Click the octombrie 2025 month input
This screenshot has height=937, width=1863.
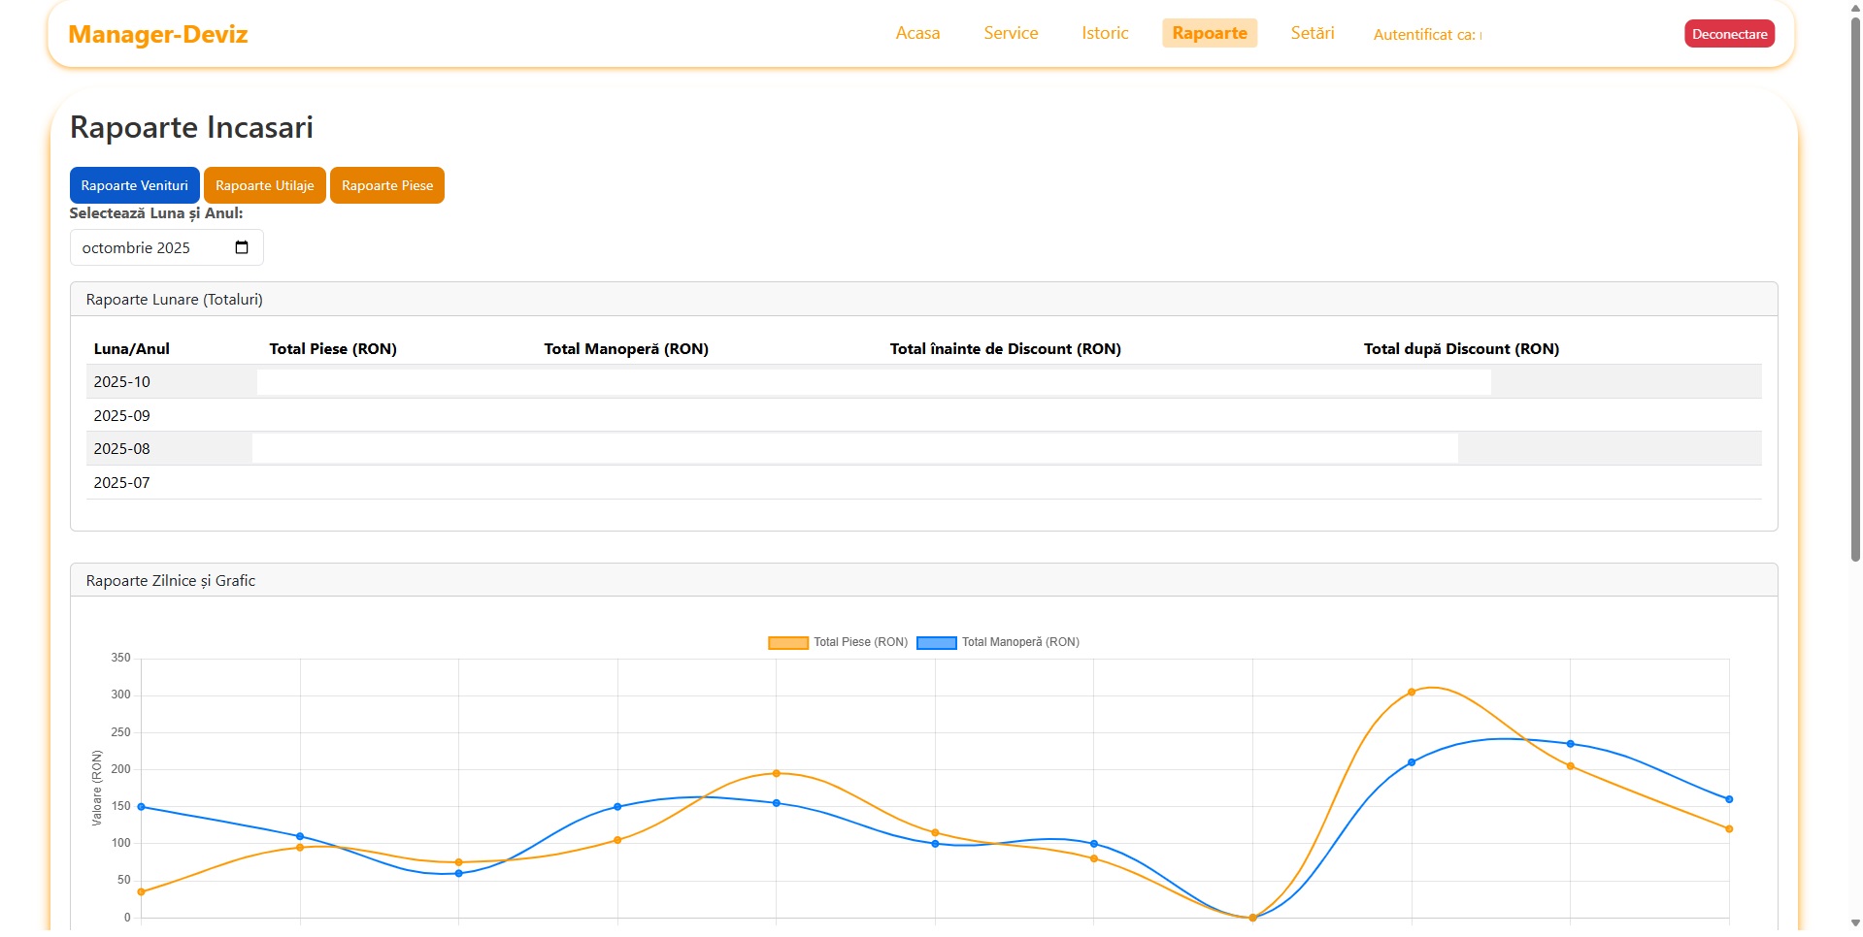146,248
